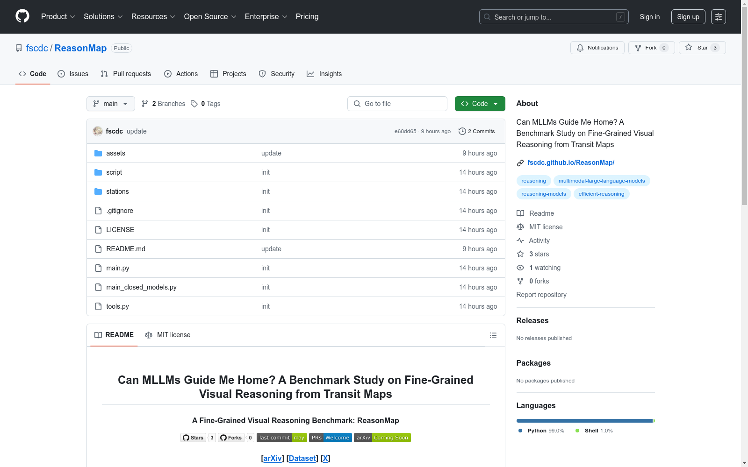Click the fscdc user avatar
Viewport: 748px width, 467px height.
click(x=98, y=131)
